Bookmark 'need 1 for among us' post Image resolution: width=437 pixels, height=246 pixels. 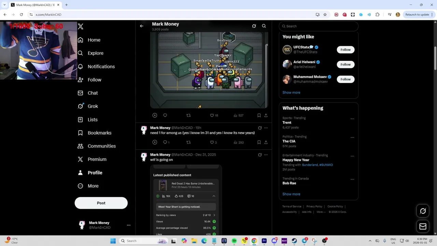click(x=259, y=142)
